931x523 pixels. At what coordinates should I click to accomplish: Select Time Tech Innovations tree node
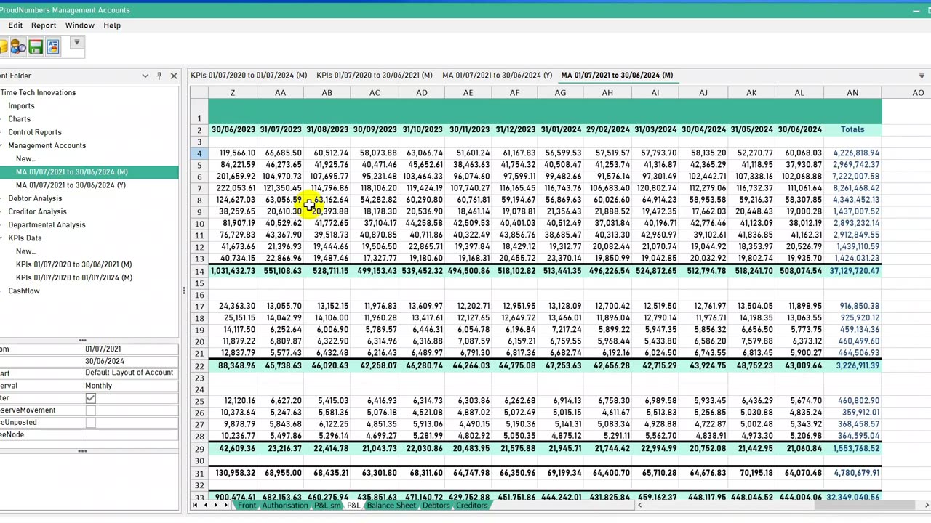point(38,92)
